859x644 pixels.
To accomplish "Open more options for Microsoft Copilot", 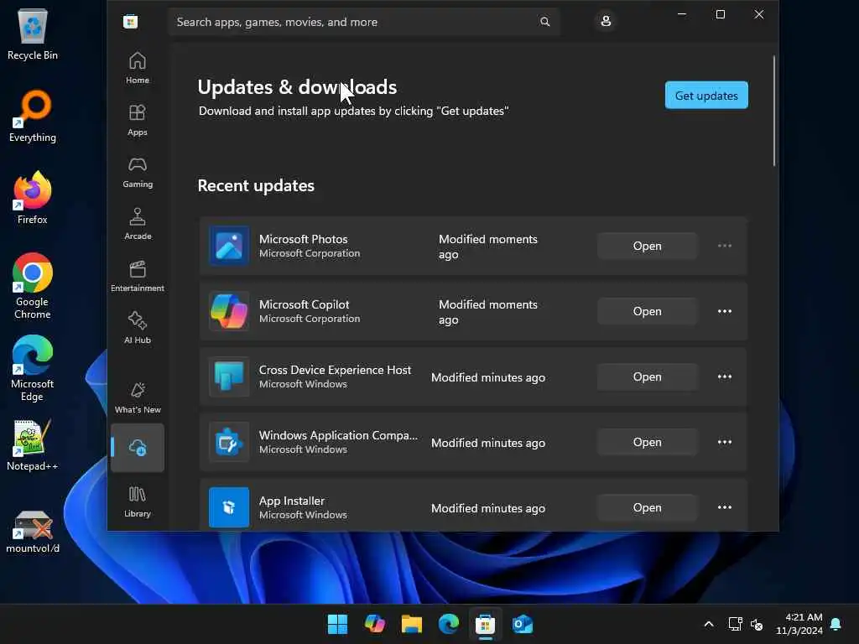I will (724, 311).
